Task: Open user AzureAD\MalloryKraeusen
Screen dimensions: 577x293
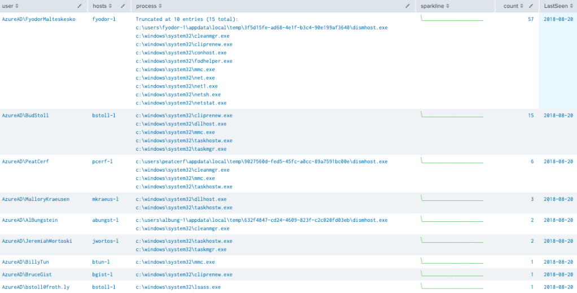Action: click(x=36, y=199)
